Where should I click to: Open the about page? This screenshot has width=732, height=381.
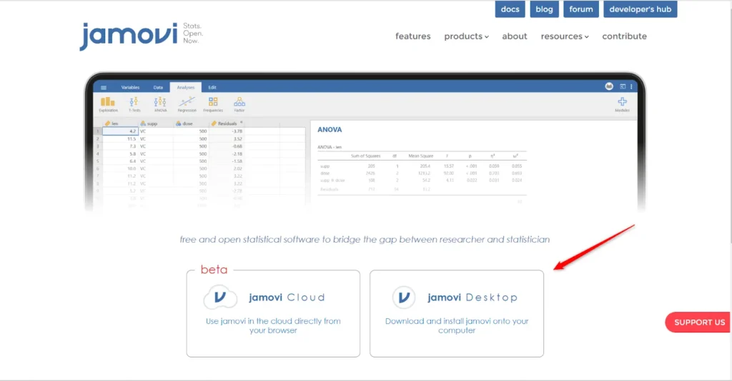click(515, 36)
